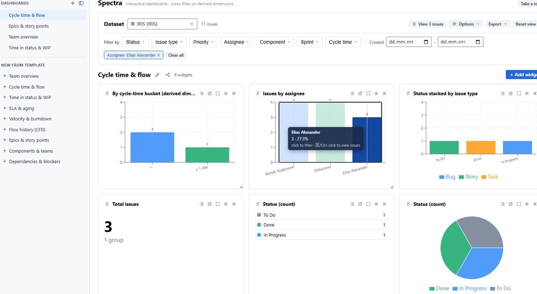Open fullscreen icon on Issues by assignee widget
Viewport: 537px width, 294px height.
coord(368,94)
